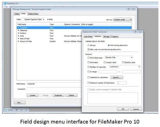Image resolution: width=160 pixels, height=127 pixels.
Task: Click reorder handle beside Area field
Action: click(18, 36)
